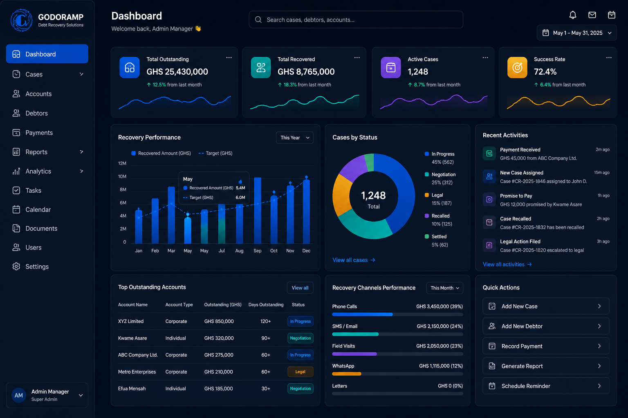628x418 pixels.
Task: Click the Total Recovered card icon
Action: coord(261,67)
